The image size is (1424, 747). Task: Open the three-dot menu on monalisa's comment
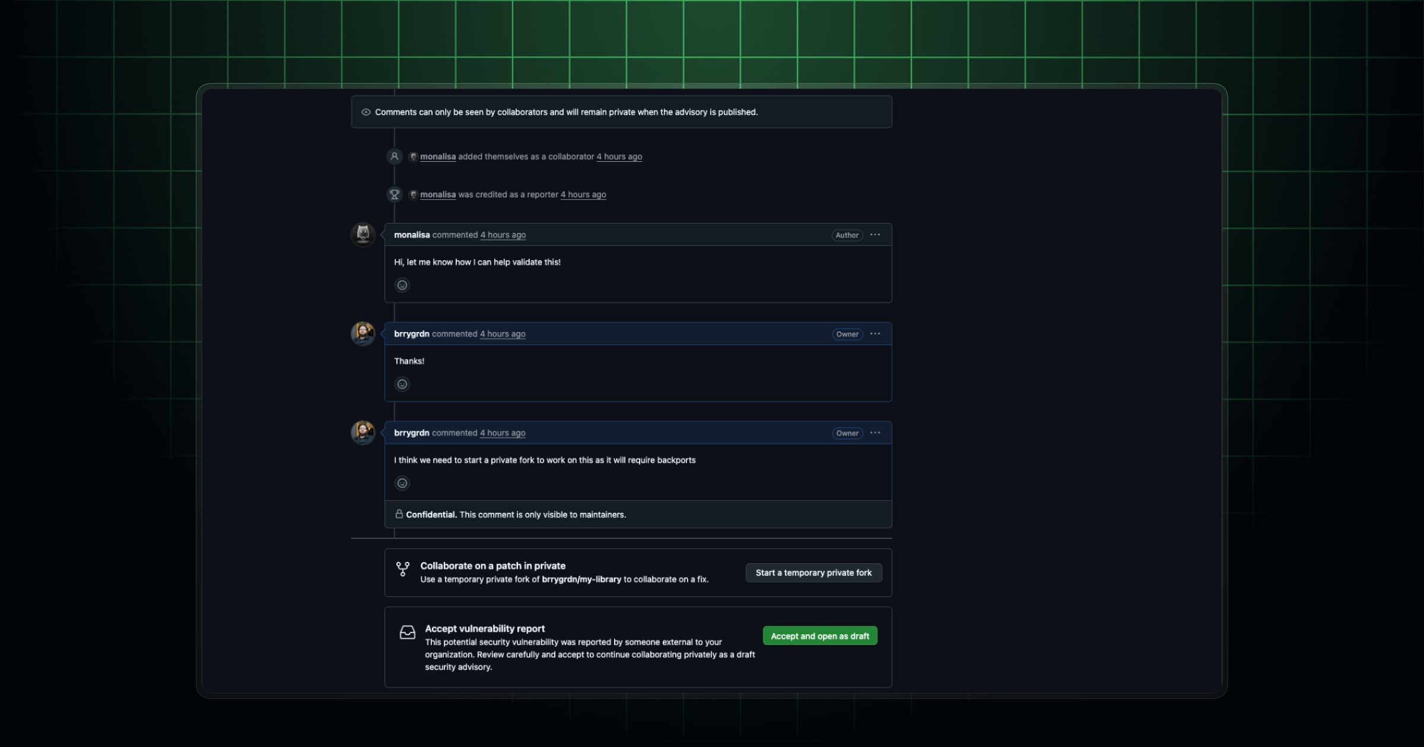[875, 235]
